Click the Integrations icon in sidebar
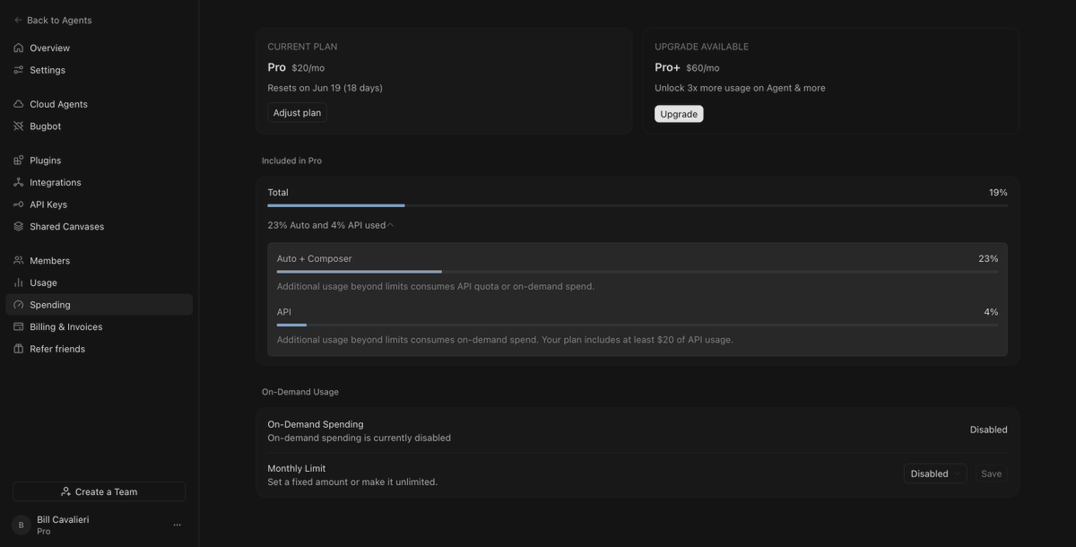The width and height of the screenshot is (1076, 547). (18, 182)
